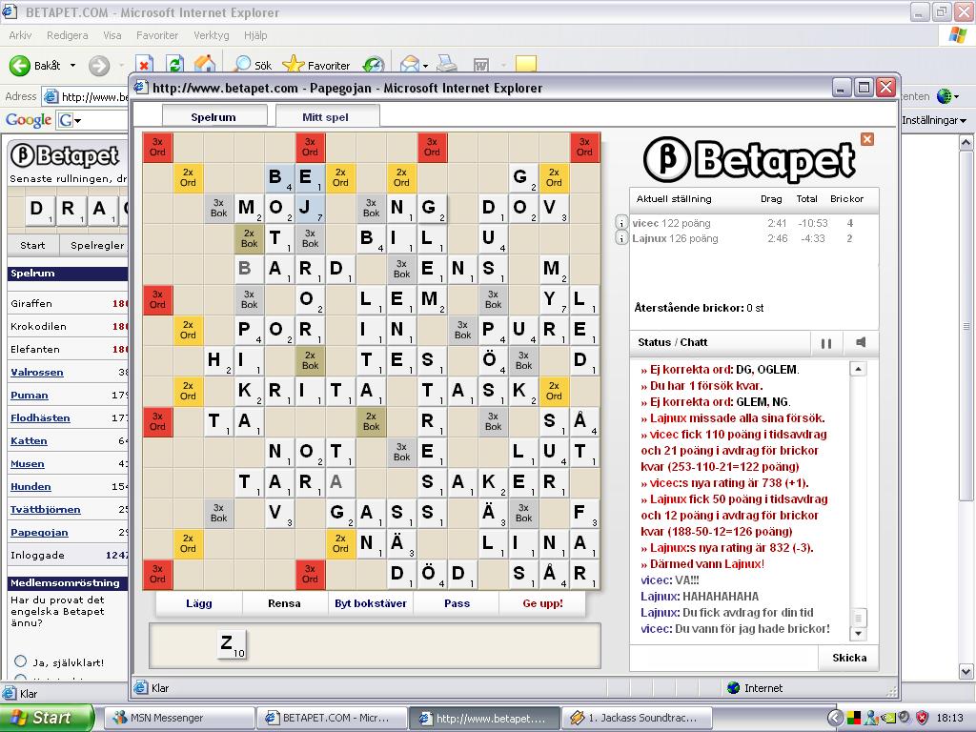This screenshot has height=732, width=976.
Task: Click the red shield tray icon
Action: click(923, 718)
